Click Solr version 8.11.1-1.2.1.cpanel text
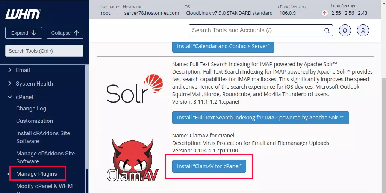386x193 pixels. pyautogui.click(x=206, y=101)
